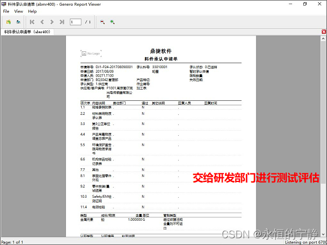The width and height of the screenshot is (327, 245).
Task: Click the application icon in title bar
Action: tap(4, 4)
